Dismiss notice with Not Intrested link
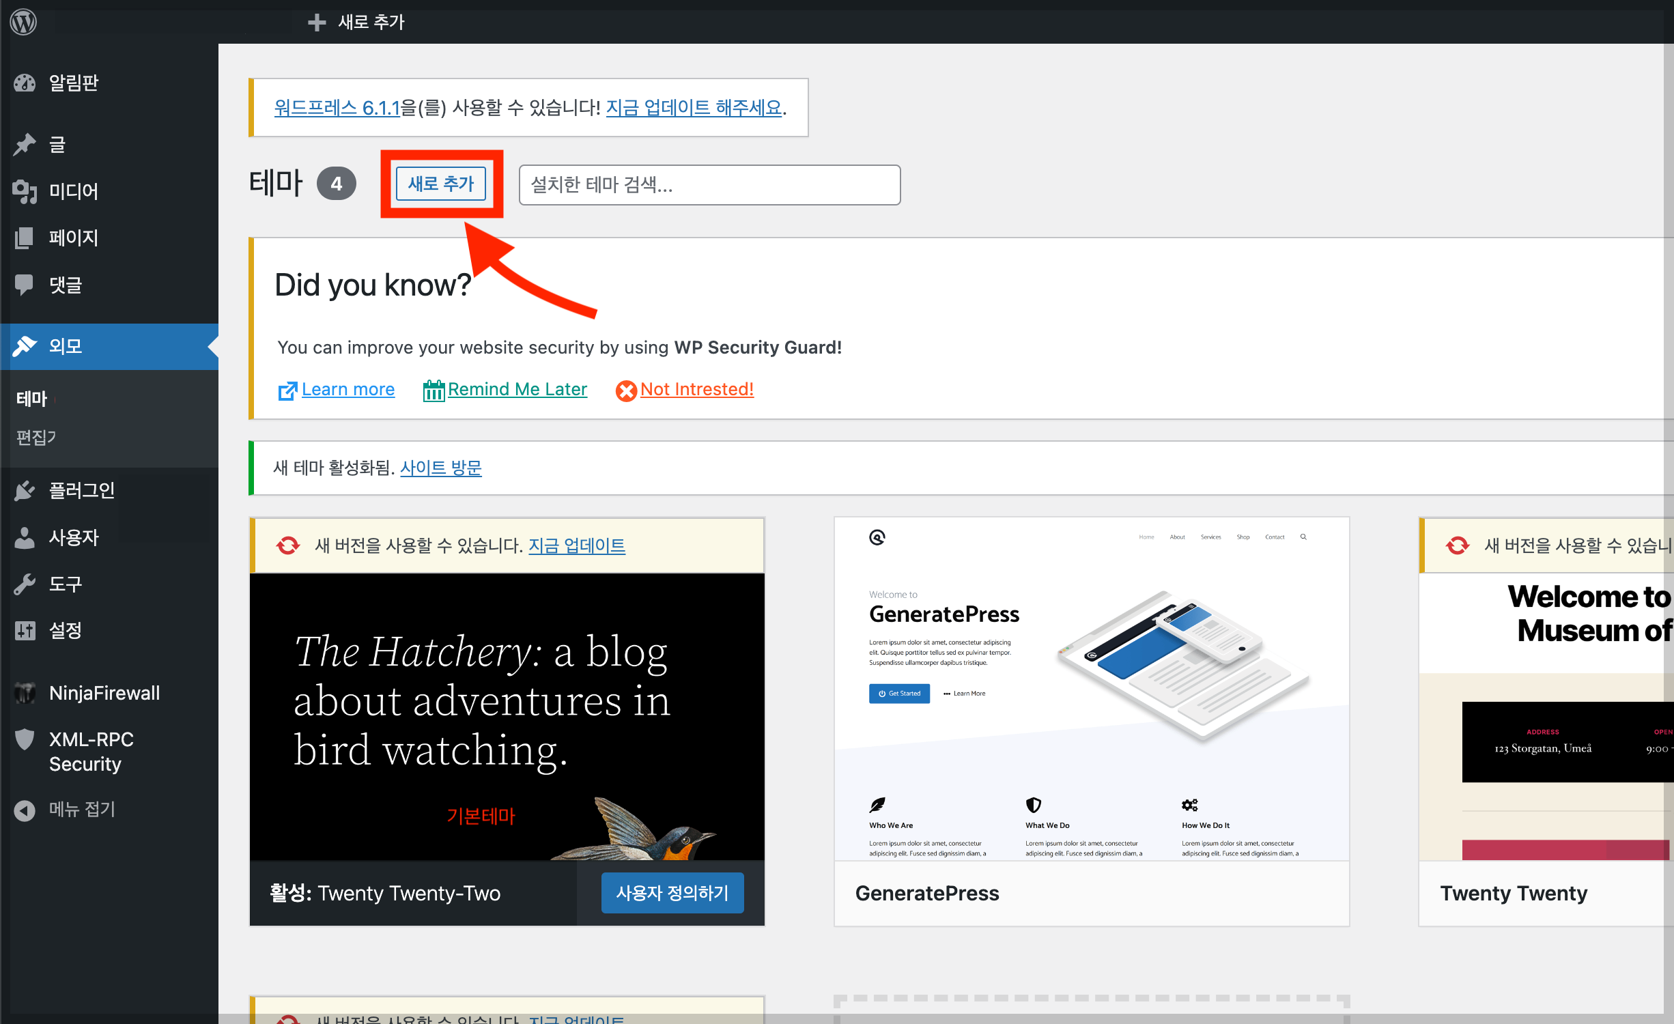The height and width of the screenshot is (1024, 1674). (696, 389)
